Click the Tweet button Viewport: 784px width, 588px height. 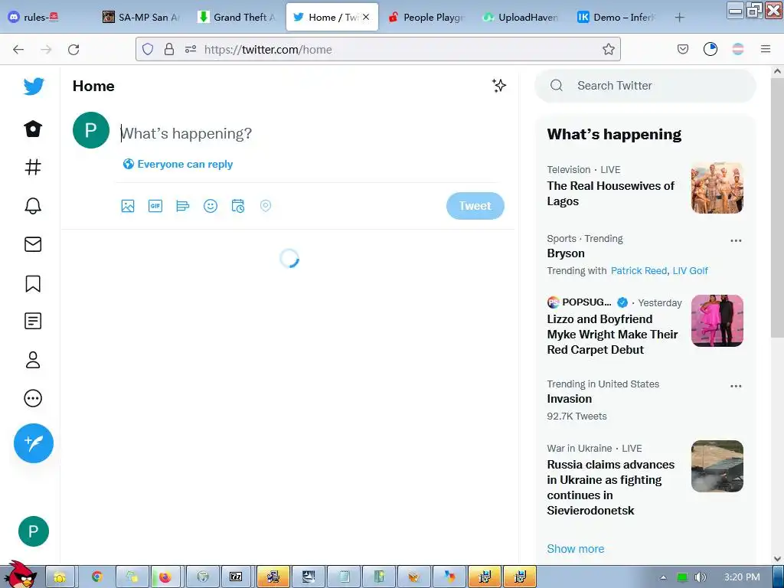475,205
